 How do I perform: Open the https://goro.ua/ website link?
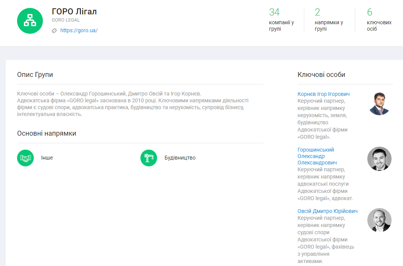[x=79, y=31]
